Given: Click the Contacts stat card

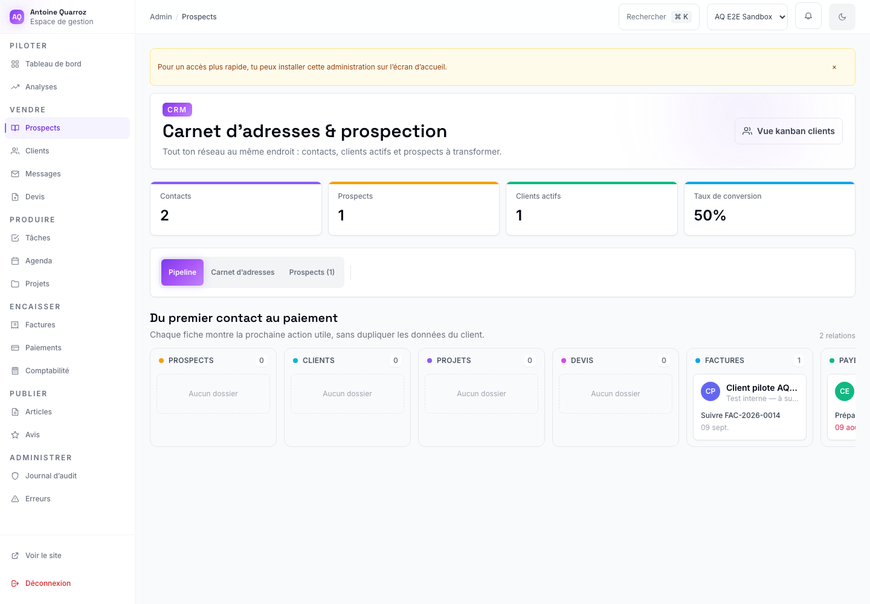Looking at the screenshot, I should click(236, 208).
